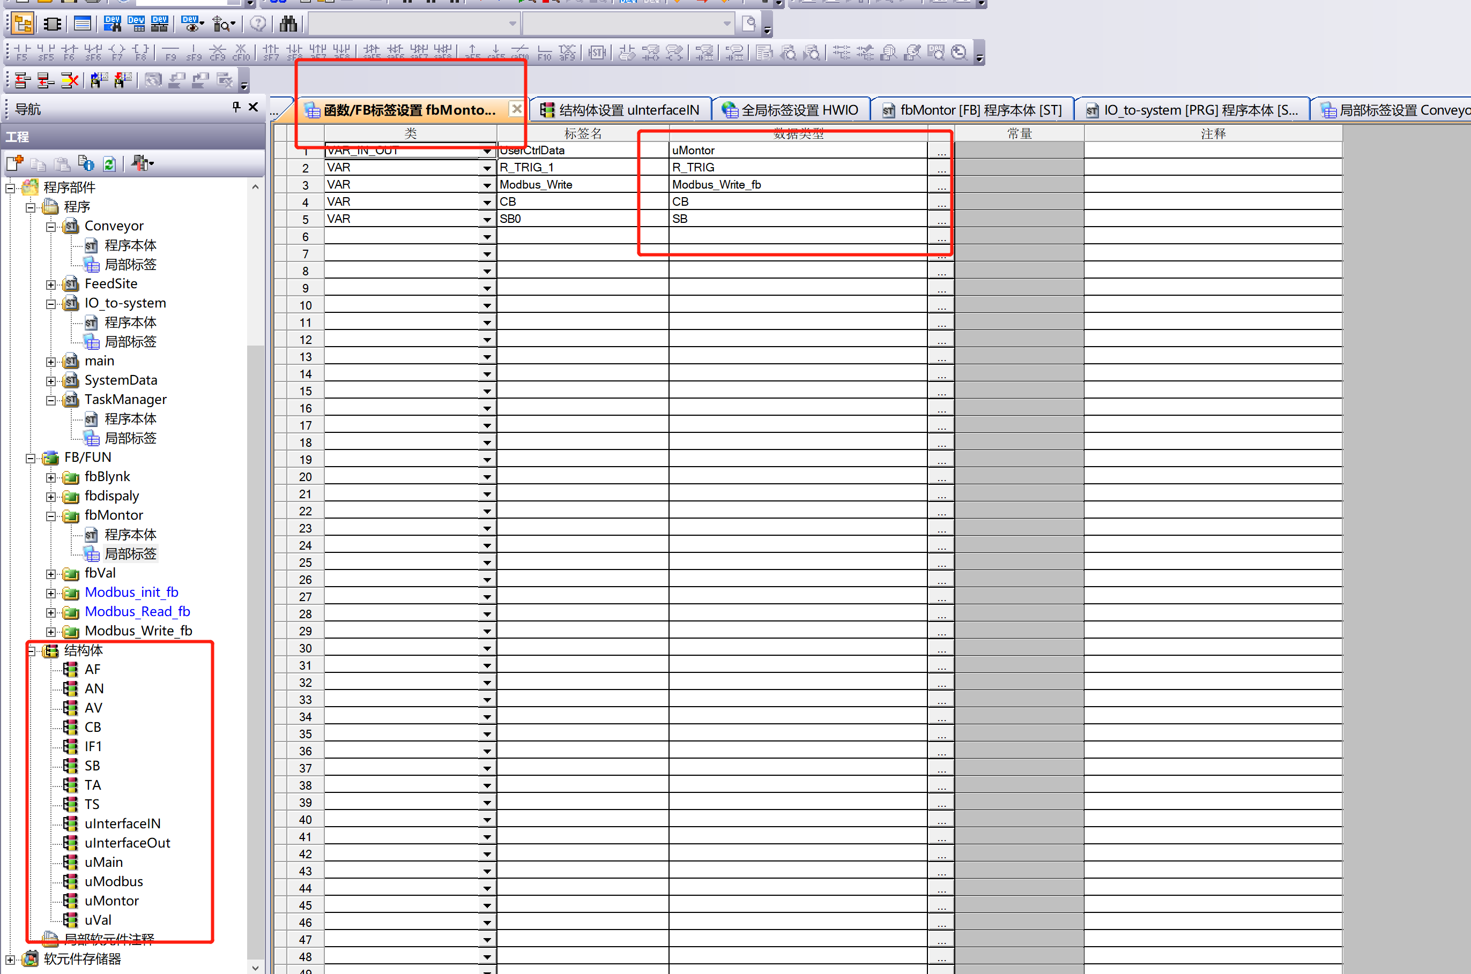Collapse the fbMontor folder in tree
This screenshot has width=1471, height=974.
[x=51, y=516]
